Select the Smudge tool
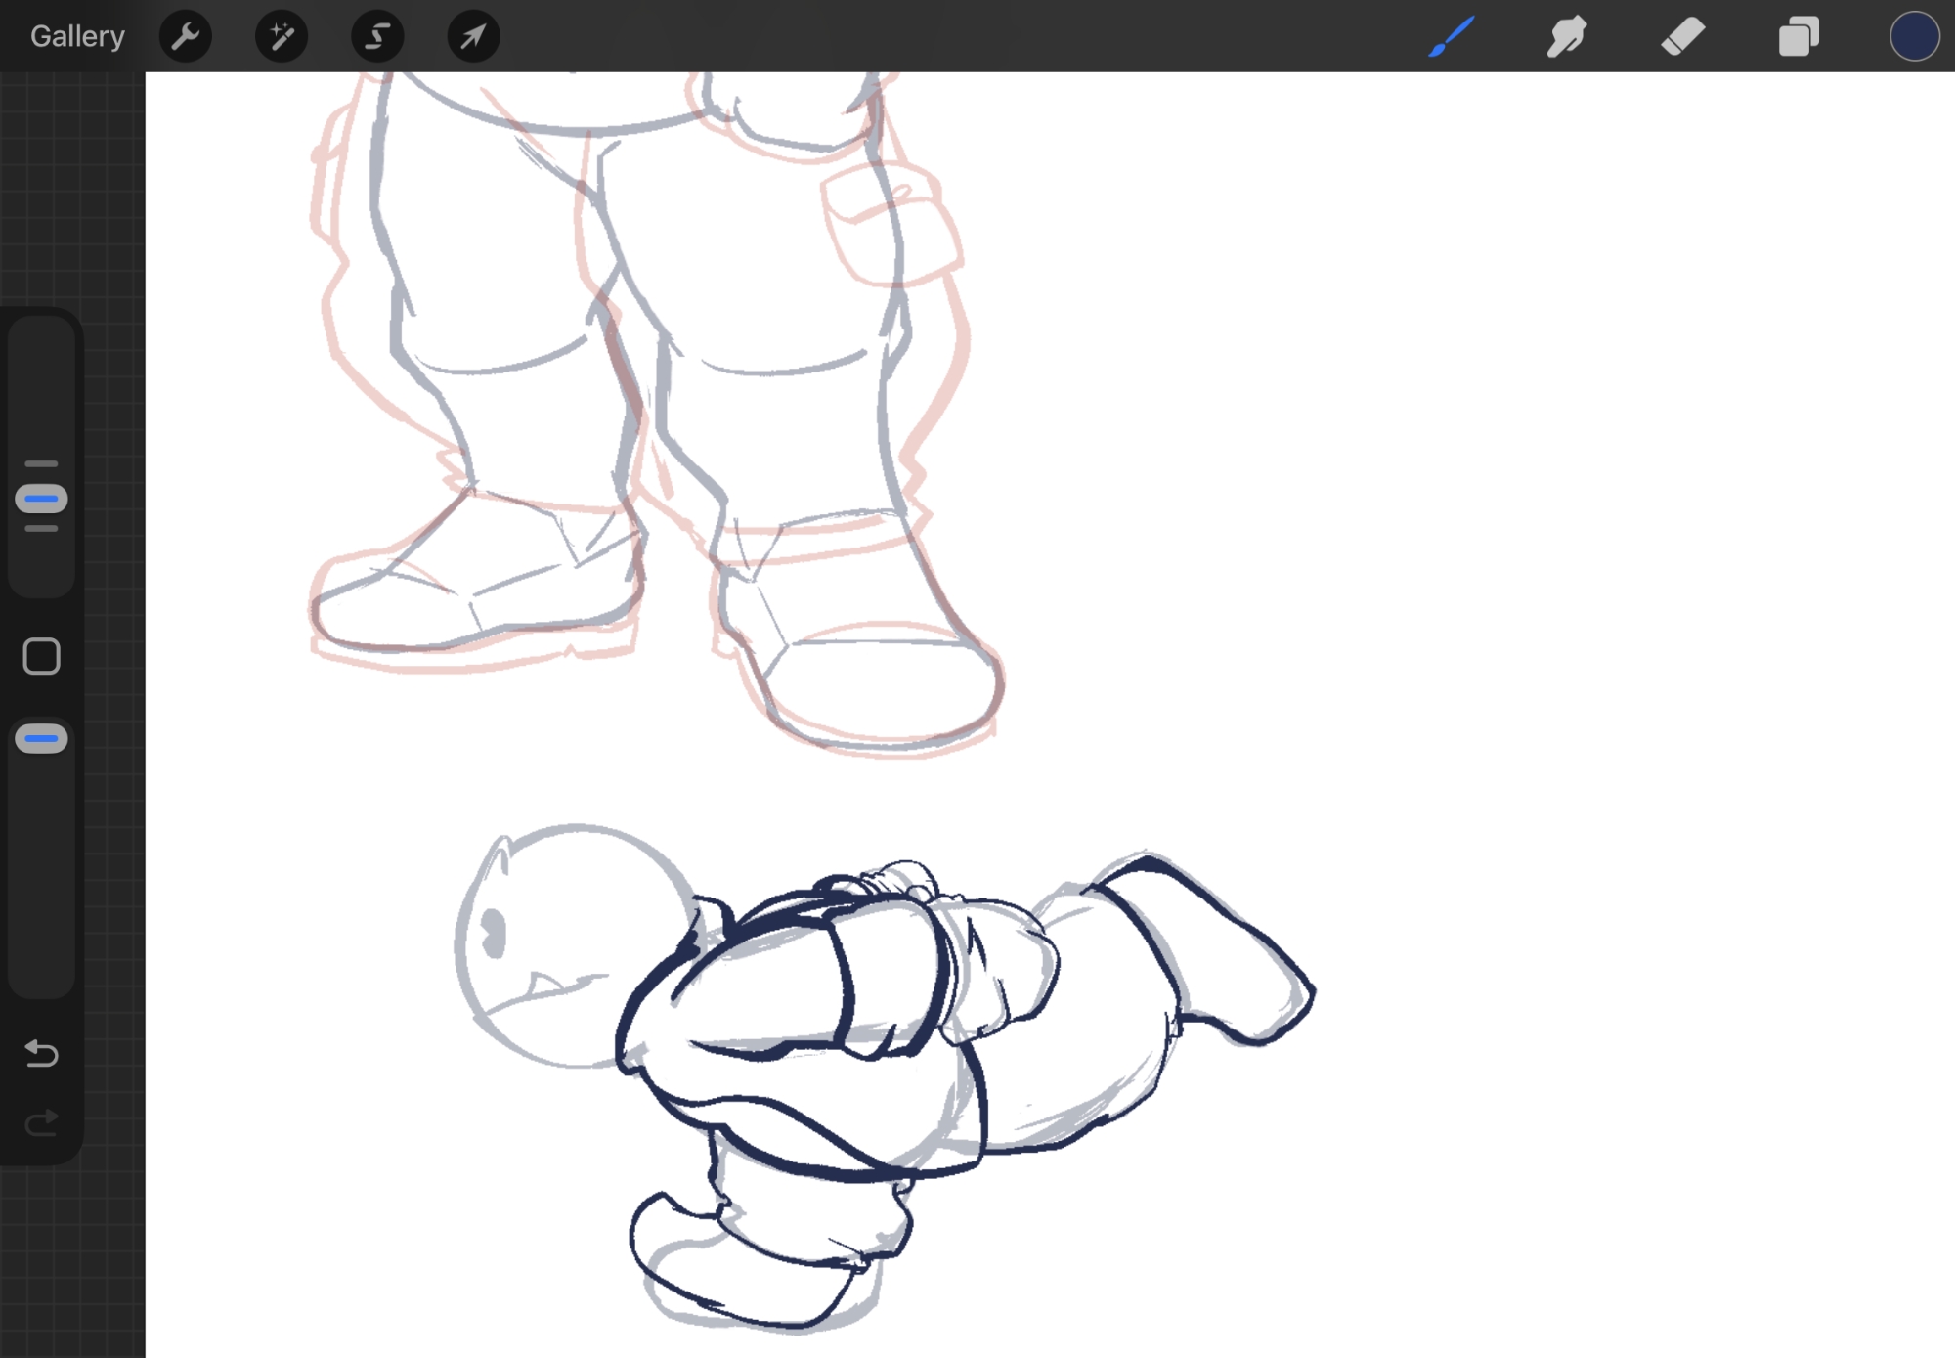The width and height of the screenshot is (1955, 1358). [1566, 36]
